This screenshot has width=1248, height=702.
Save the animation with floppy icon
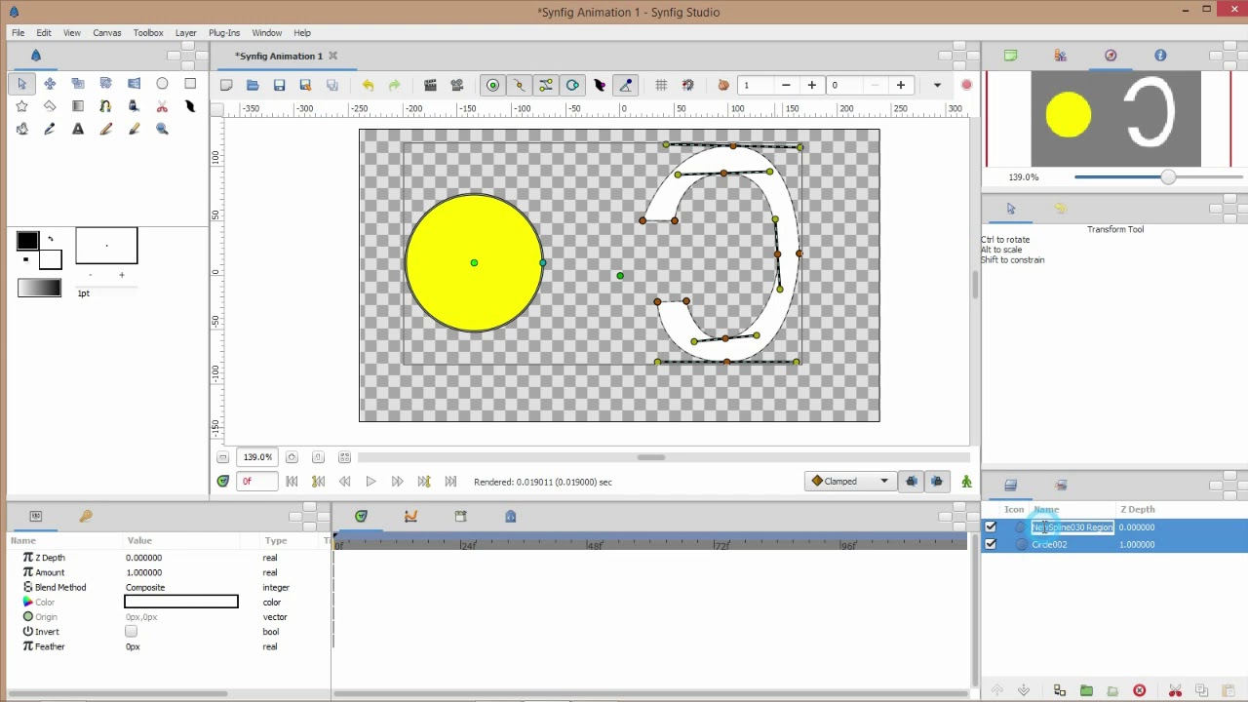coord(279,86)
